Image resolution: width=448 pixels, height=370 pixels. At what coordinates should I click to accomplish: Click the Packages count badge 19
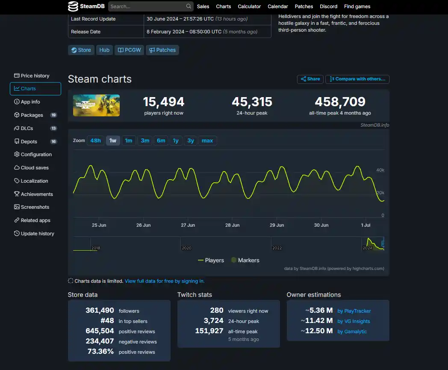click(x=53, y=115)
